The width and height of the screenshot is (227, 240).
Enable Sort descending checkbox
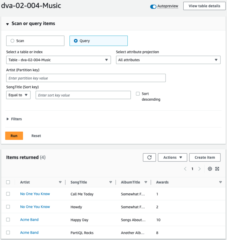click(x=138, y=94)
